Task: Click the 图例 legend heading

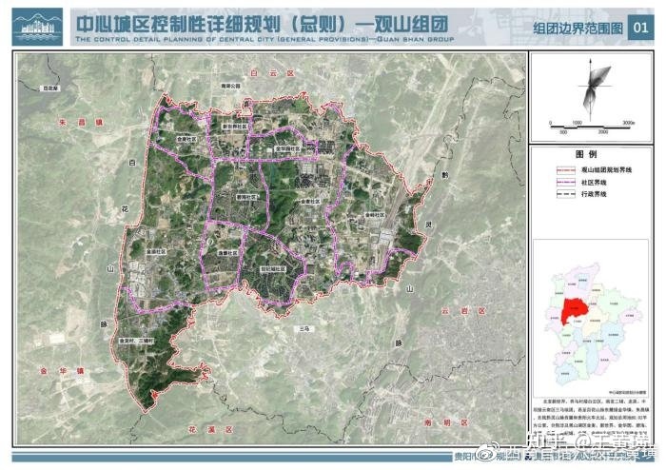Action: coord(586,154)
